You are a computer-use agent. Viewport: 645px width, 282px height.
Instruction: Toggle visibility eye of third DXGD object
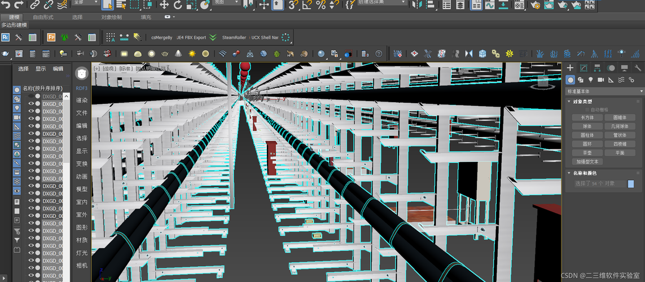[x=31, y=112]
